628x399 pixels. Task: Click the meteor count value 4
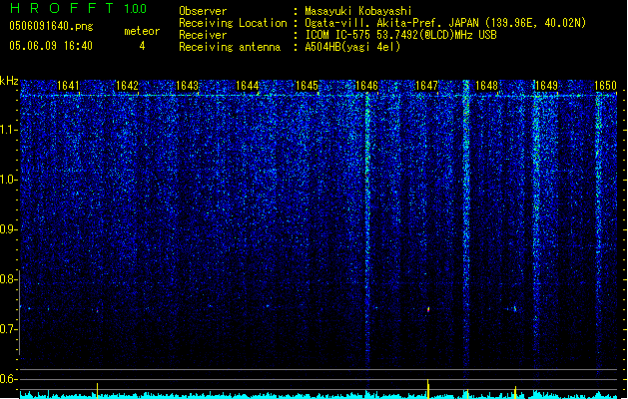(142, 46)
